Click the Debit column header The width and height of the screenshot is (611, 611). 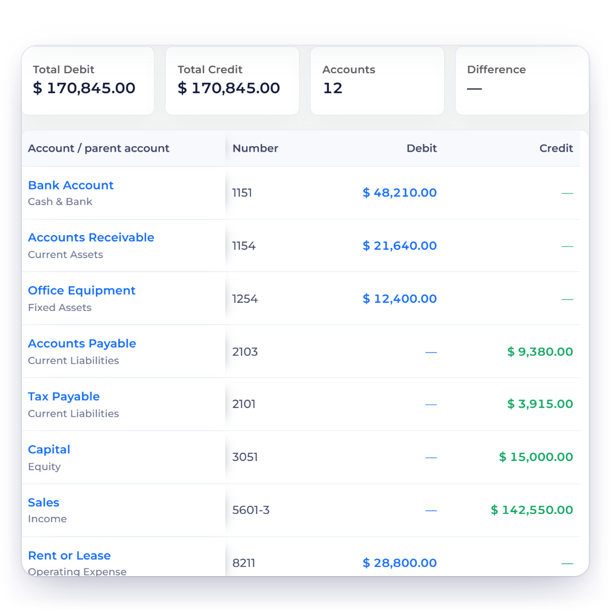422,148
